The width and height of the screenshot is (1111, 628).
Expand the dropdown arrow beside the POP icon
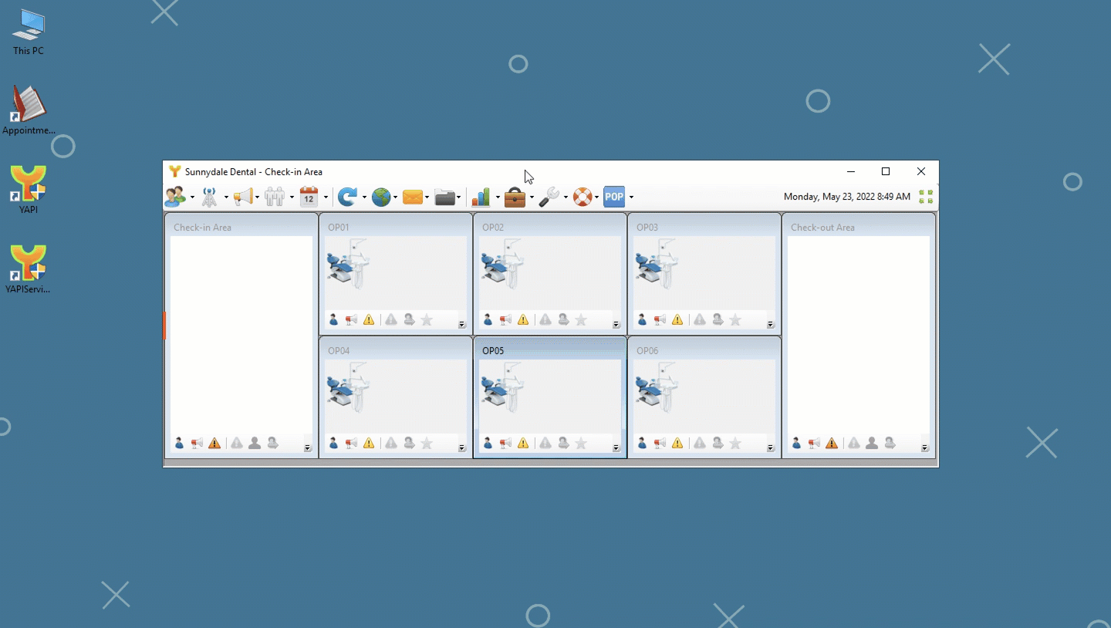coord(631,198)
